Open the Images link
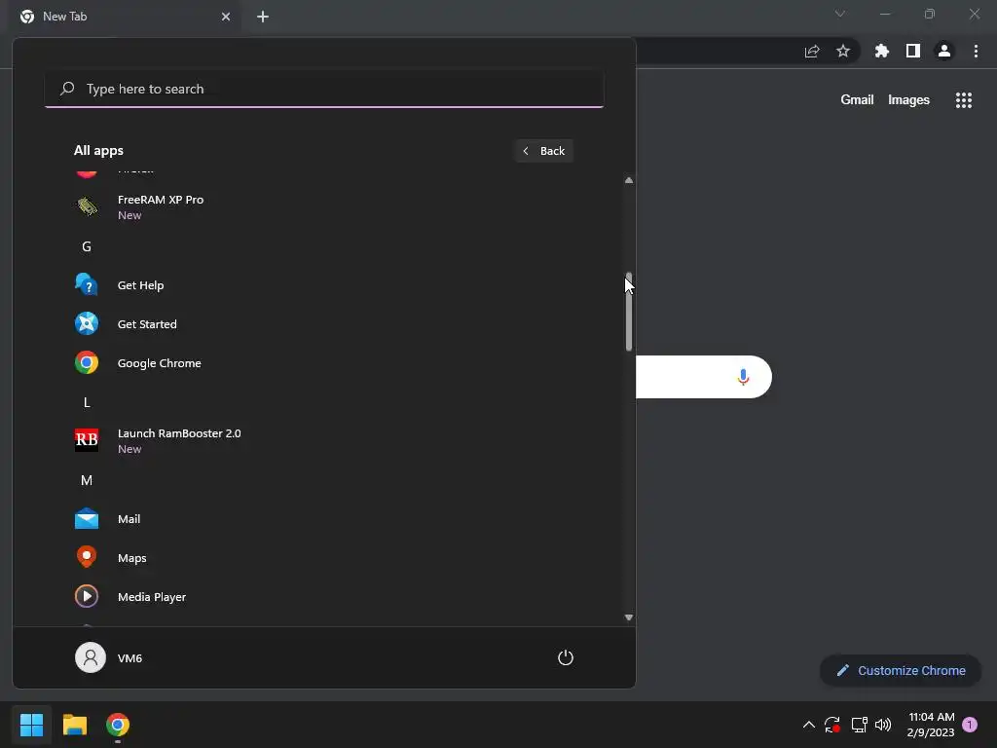 [x=908, y=100]
